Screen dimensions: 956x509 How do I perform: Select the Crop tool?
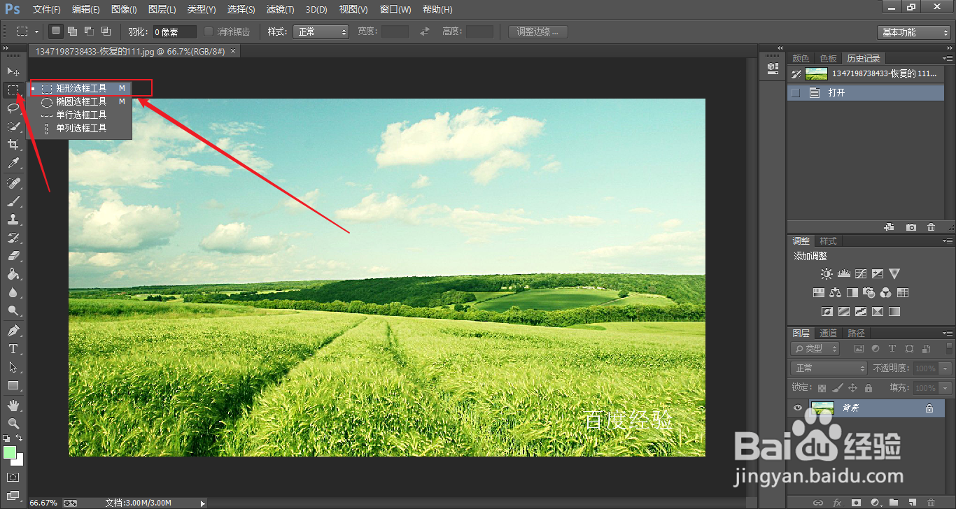[x=13, y=145]
